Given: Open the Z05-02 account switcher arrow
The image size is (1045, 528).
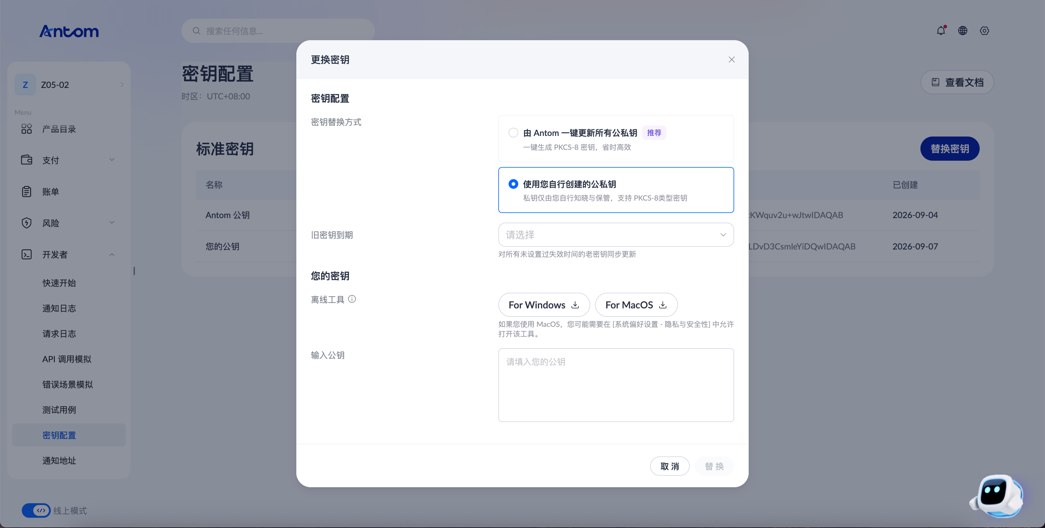Looking at the screenshot, I should [122, 85].
